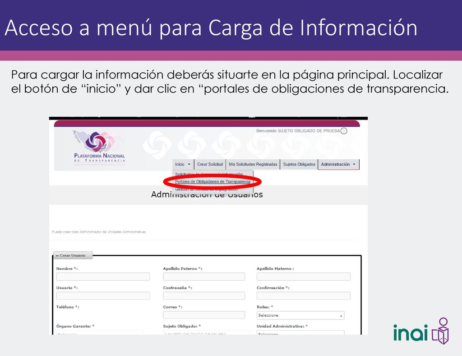Click the Teléfono field label
The image size is (462, 356).
(x=68, y=307)
